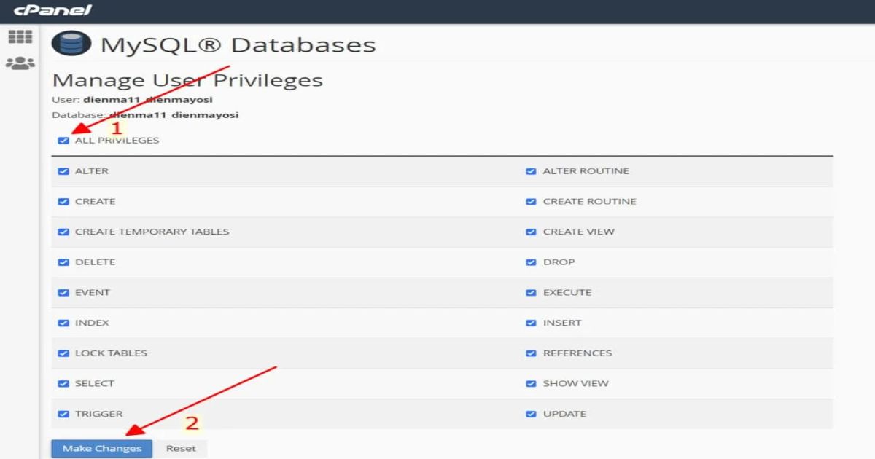Uncheck the DROP privilege
This screenshot has width=875, height=459.
click(x=531, y=262)
